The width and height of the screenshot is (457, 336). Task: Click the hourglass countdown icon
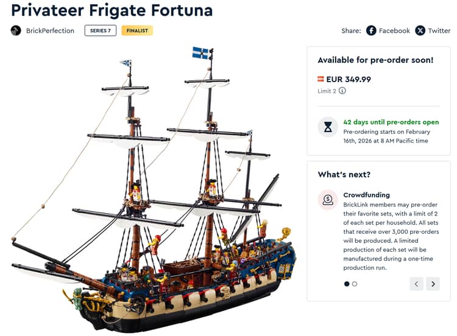328,127
